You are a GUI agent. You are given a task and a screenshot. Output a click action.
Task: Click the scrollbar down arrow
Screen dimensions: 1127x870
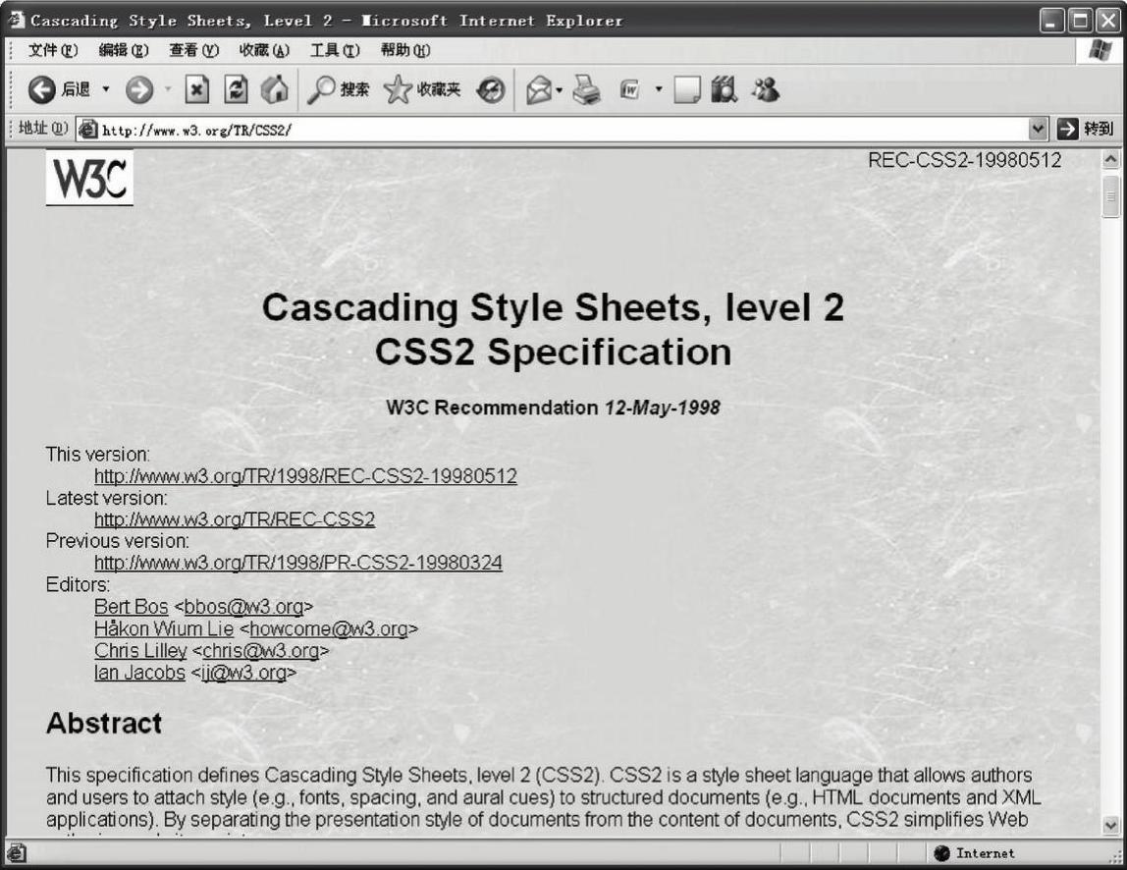(1110, 825)
